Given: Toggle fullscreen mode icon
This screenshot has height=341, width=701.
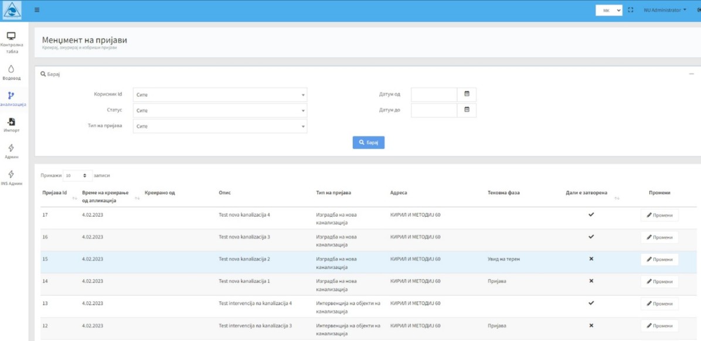Looking at the screenshot, I should click(x=631, y=10).
